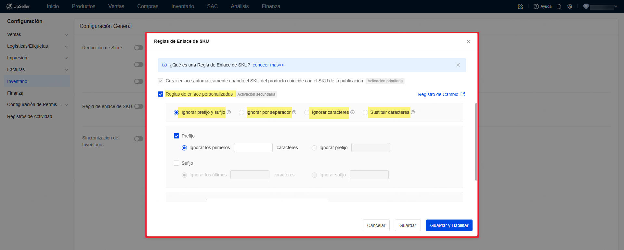Click the UpSeller logo
The width and height of the screenshot is (624, 250).
(18, 6)
